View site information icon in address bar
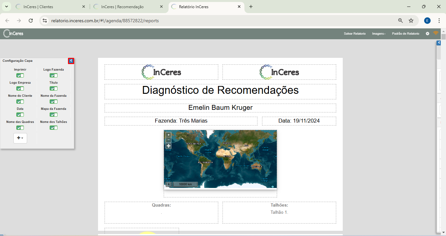 (x=45, y=21)
